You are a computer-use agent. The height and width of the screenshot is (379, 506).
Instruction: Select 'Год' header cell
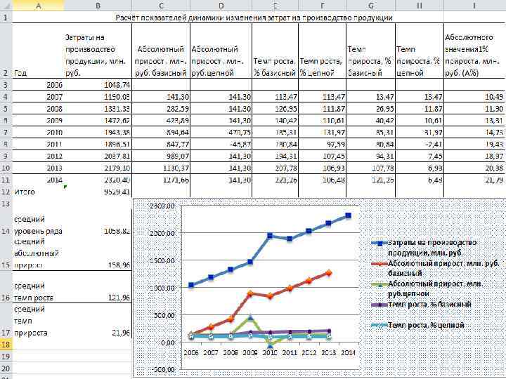tap(38, 51)
